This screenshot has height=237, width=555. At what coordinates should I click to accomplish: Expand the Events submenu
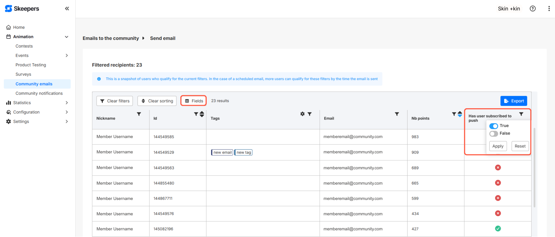click(67, 56)
